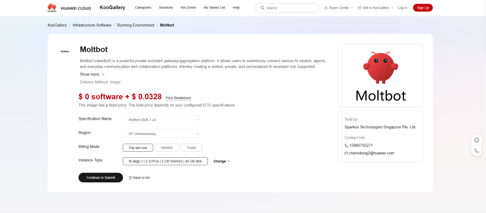Select Monthly billing mode
Viewport: 486px width, 213px height.
[167, 148]
